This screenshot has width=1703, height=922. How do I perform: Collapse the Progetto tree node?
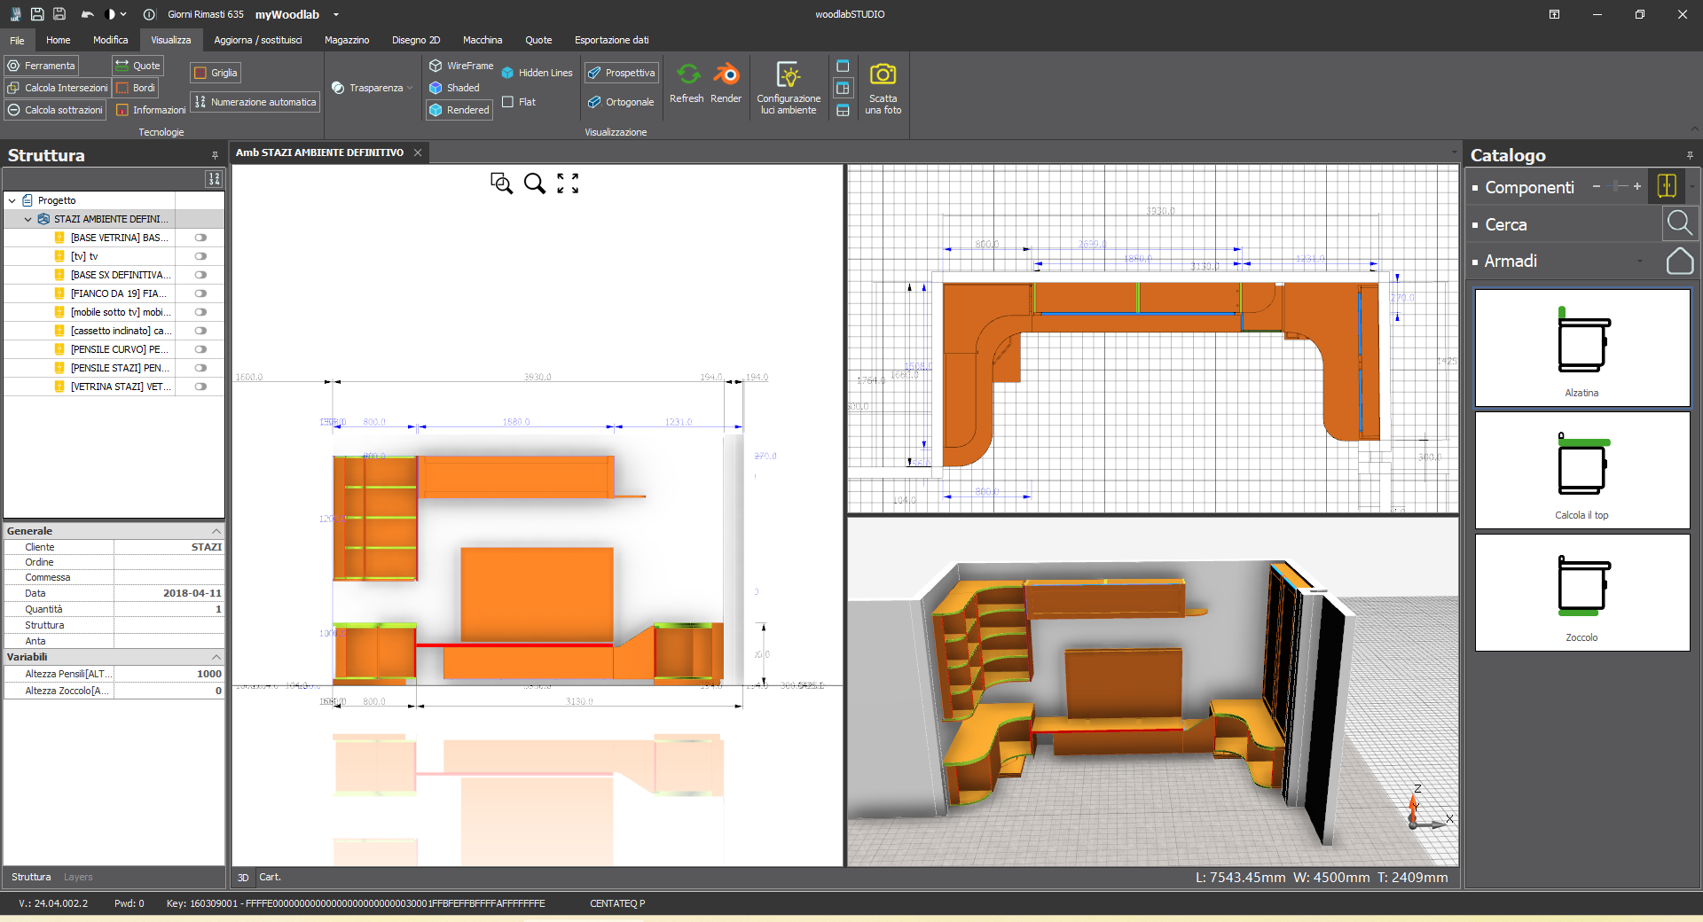tap(12, 200)
